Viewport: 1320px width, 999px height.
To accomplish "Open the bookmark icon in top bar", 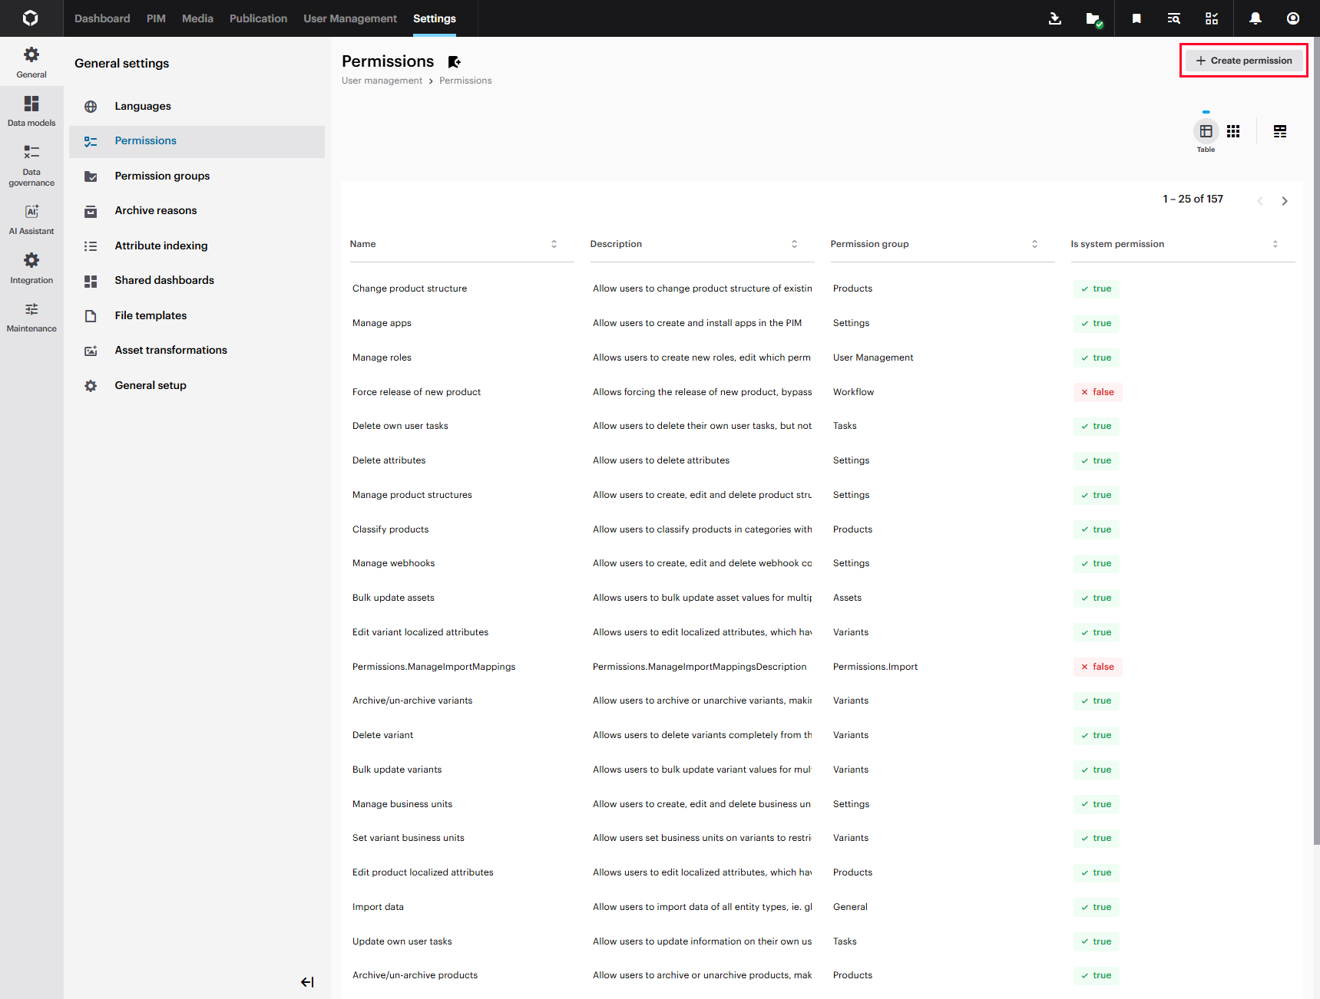I will click(x=1136, y=18).
